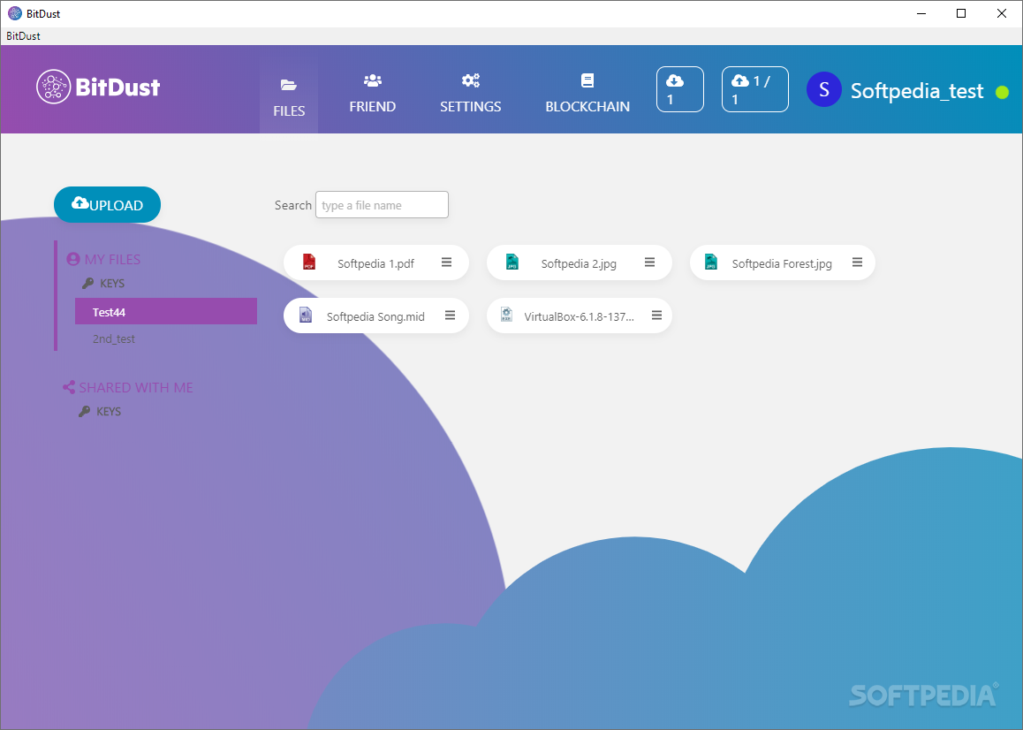The image size is (1023, 730).
Task: Open menu for Softpedia 2.jpg
Action: 650,262
